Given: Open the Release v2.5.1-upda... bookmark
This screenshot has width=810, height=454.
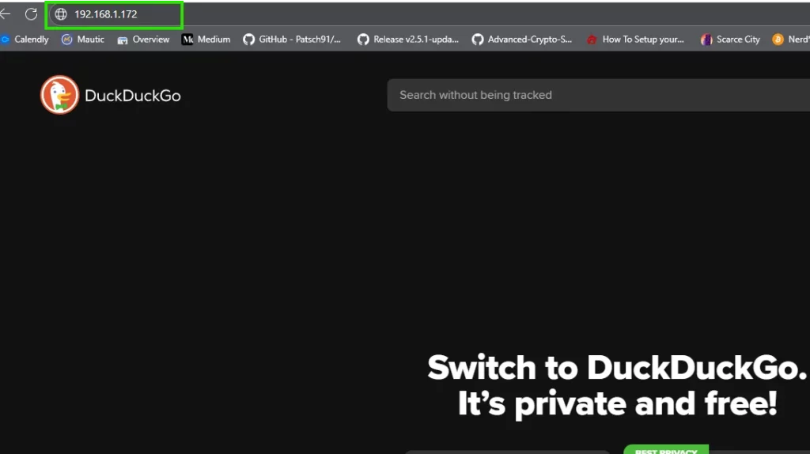Looking at the screenshot, I should 408,40.
